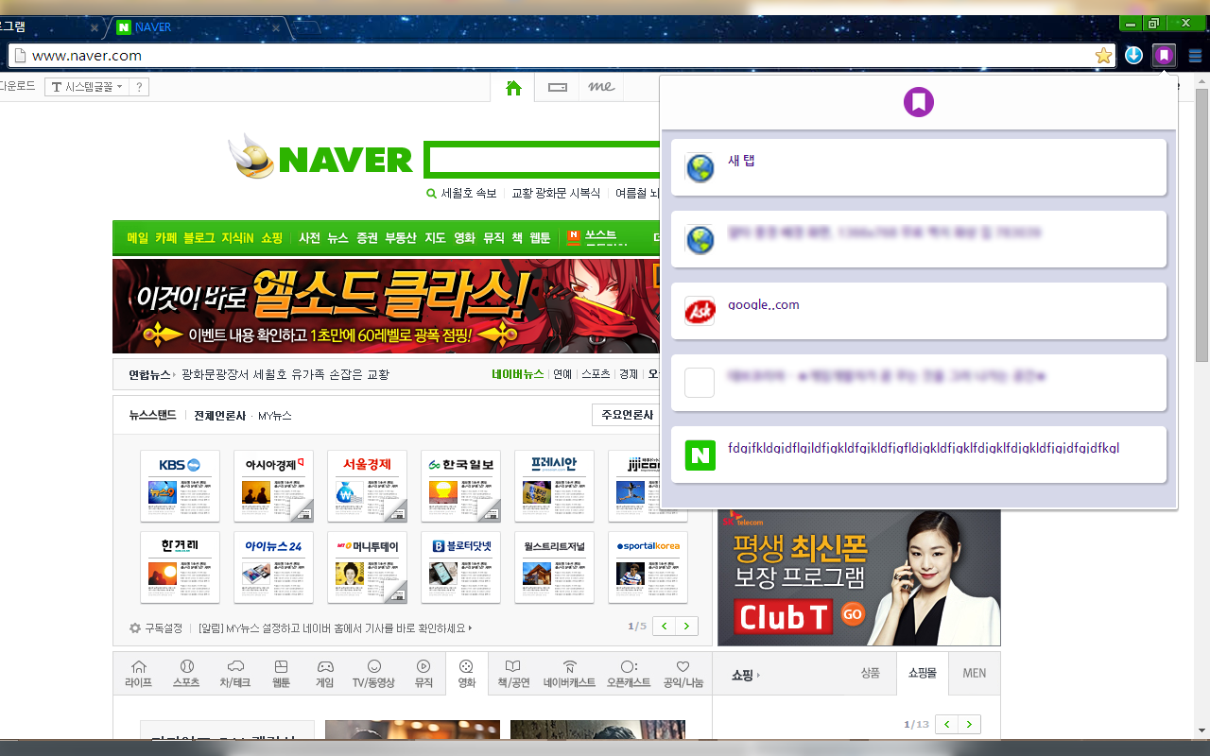The height and width of the screenshot is (756, 1210).
Task: Open 사전 in the green menu
Action: point(309,238)
